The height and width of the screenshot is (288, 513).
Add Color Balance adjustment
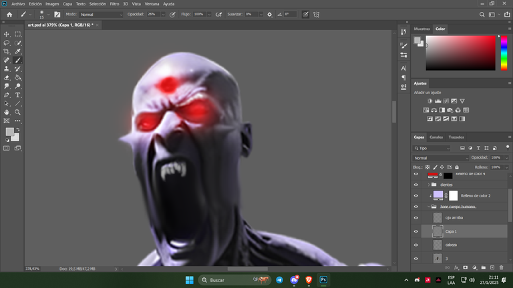coord(434,110)
